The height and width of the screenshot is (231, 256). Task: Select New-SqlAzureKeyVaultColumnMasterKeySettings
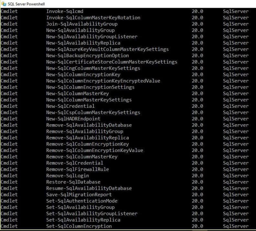point(107,49)
